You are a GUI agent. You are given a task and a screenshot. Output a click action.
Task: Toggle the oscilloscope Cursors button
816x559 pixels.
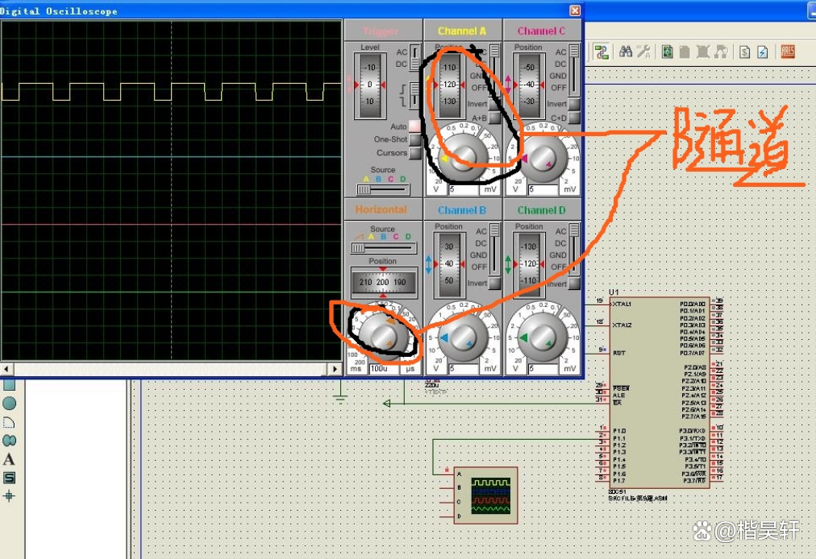pos(414,153)
